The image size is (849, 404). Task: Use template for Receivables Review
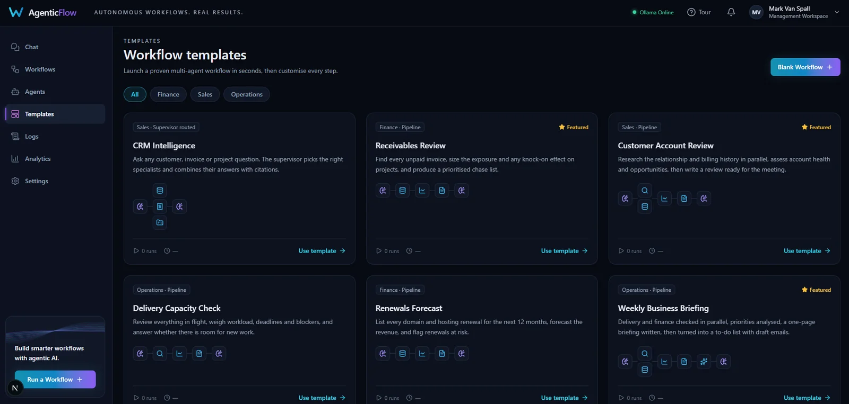pyautogui.click(x=565, y=251)
